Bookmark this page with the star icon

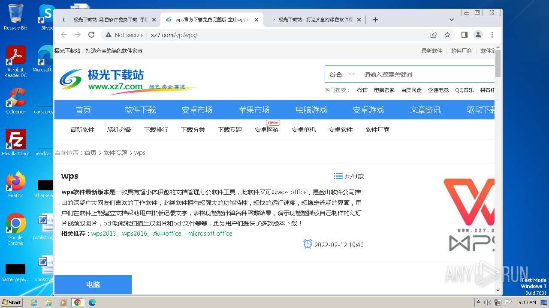click(x=447, y=35)
